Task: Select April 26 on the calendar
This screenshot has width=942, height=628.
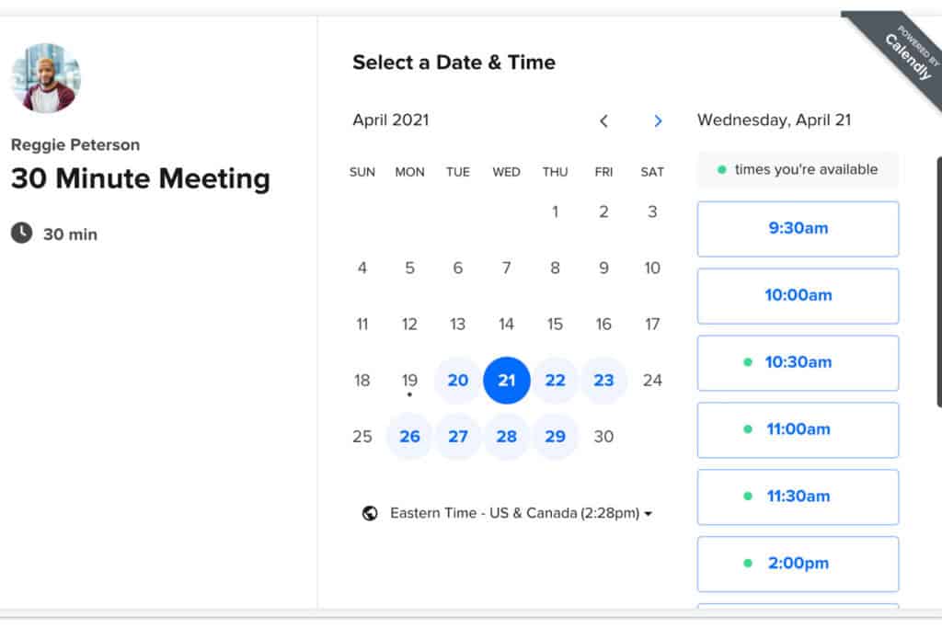Action: [x=409, y=437]
